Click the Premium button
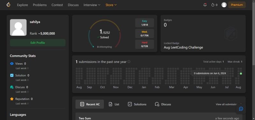The width and height of the screenshot is (255, 120). [237, 5]
